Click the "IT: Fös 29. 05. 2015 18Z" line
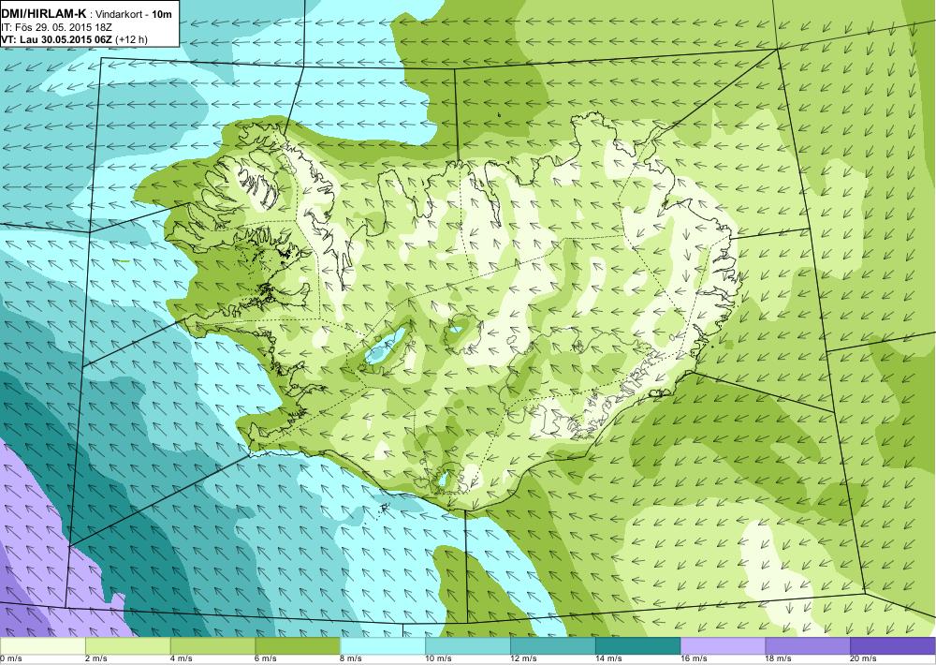Screen dimensions: 936x665 click(x=57, y=27)
